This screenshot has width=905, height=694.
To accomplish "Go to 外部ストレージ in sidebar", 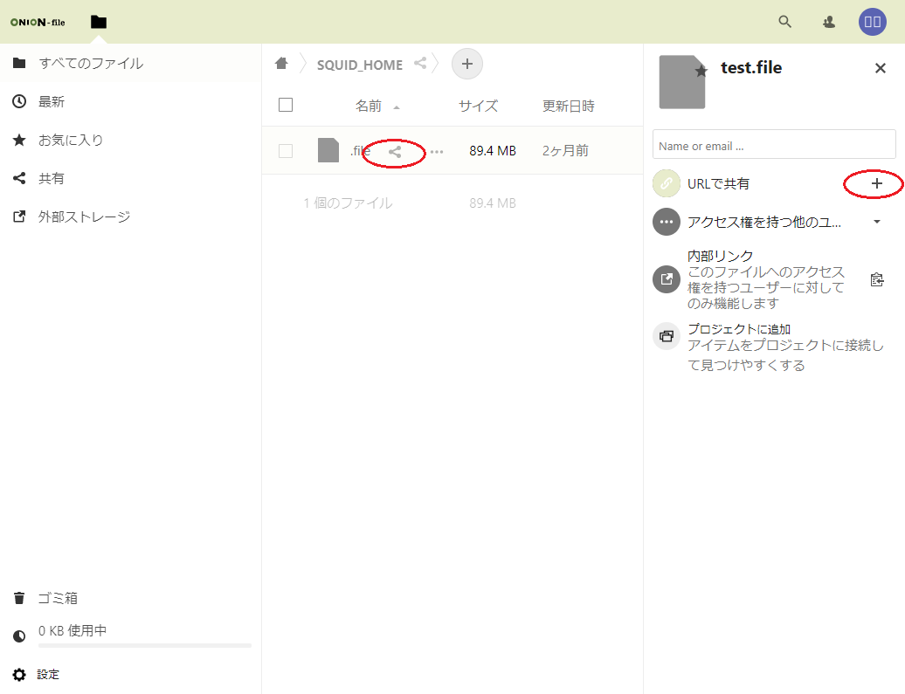I will pos(83,216).
